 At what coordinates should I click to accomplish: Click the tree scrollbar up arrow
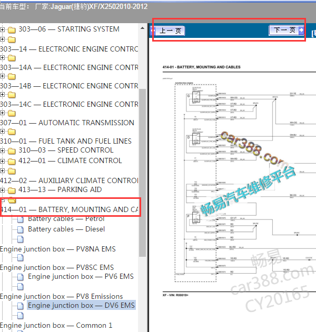click(x=142, y=28)
